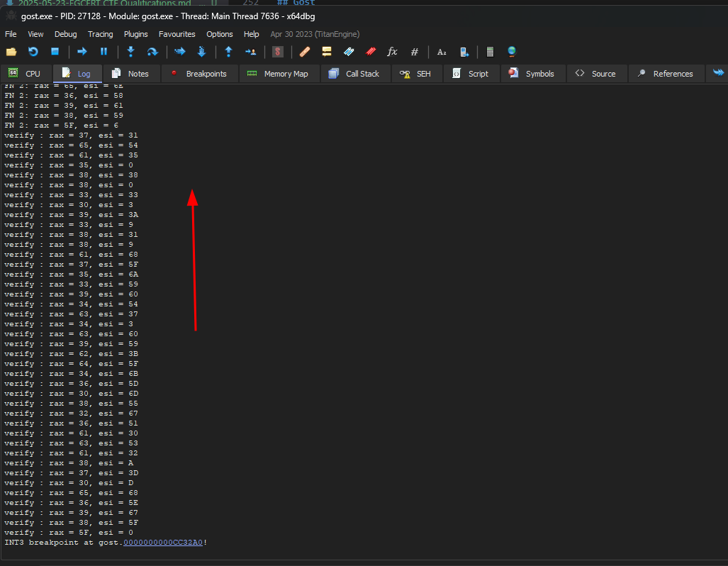Stop the debuggee with the stop icon

tap(55, 52)
